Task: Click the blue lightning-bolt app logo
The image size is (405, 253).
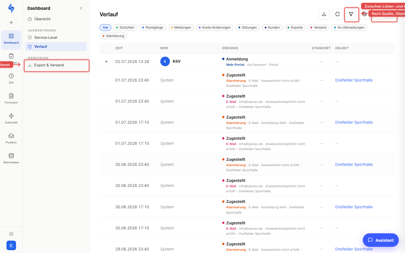Action: click(x=11, y=8)
